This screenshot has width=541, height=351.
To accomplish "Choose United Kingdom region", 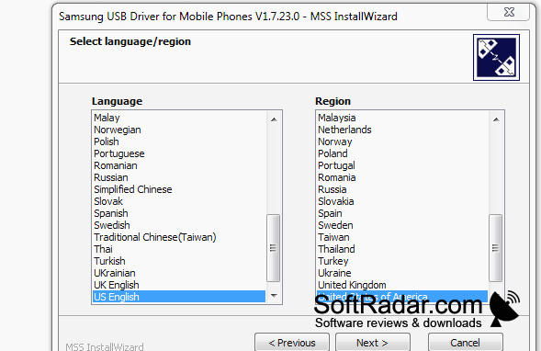I will coord(402,285).
